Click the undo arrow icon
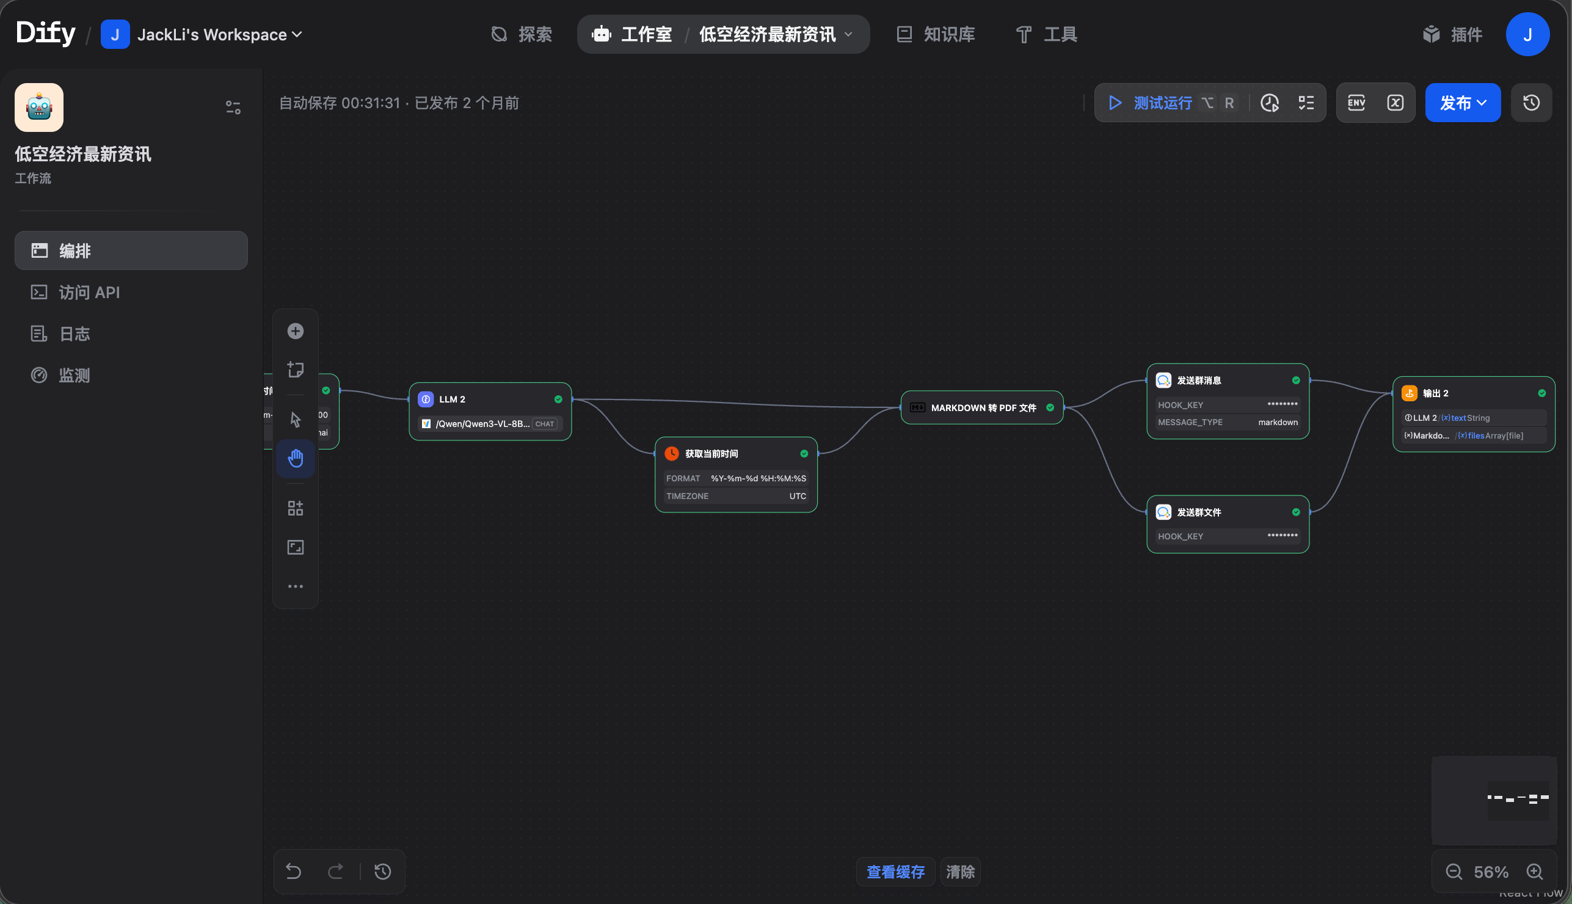This screenshot has height=904, width=1572. coord(294,871)
